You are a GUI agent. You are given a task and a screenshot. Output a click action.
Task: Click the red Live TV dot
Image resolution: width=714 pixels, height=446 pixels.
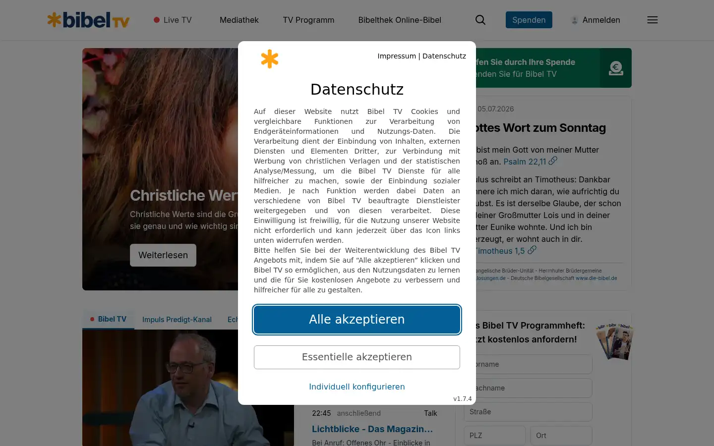[x=157, y=20]
